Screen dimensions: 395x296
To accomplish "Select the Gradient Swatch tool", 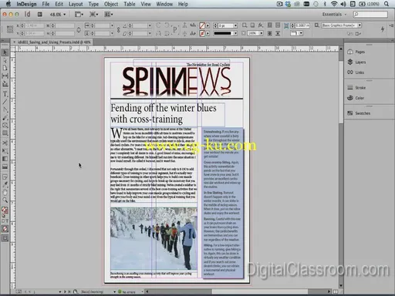I will (5, 159).
